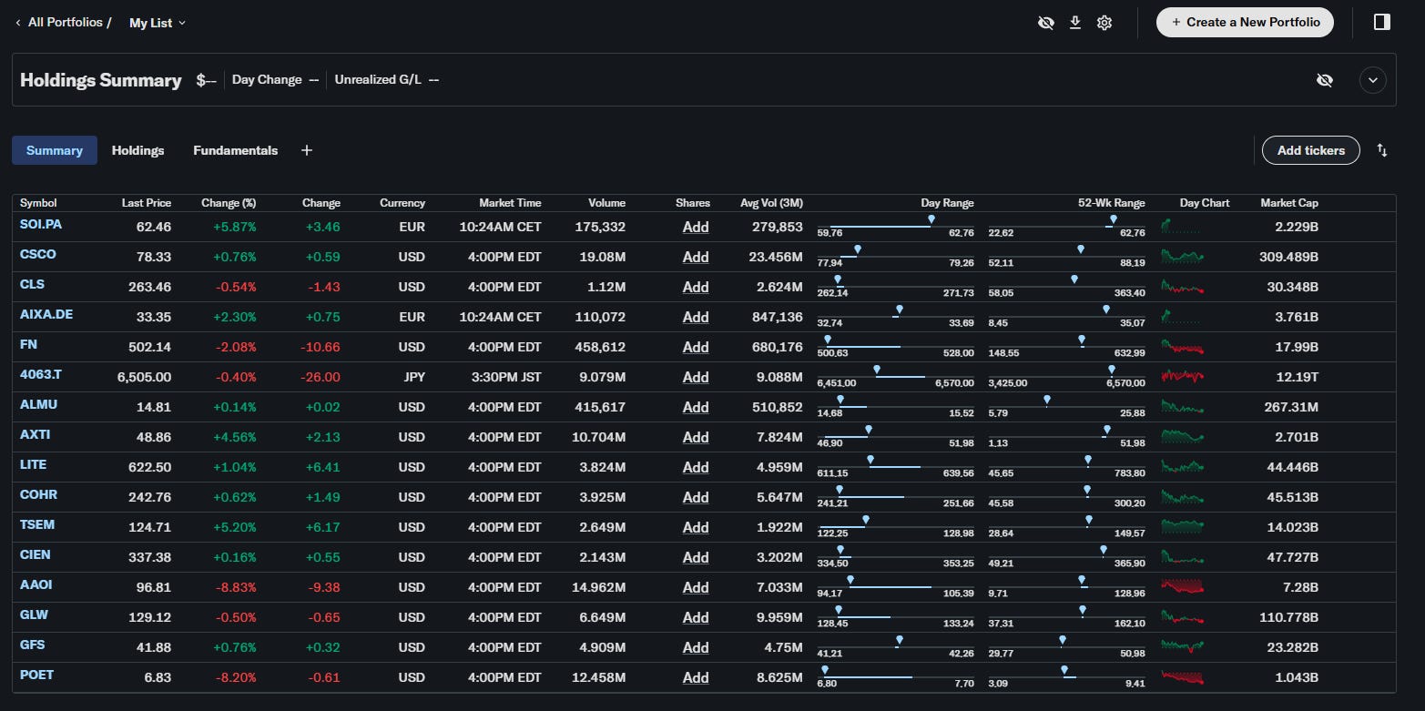This screenshot has height=711, width=1425.
Task: Open the AXTI ticker symbol link
Action: 35,434
